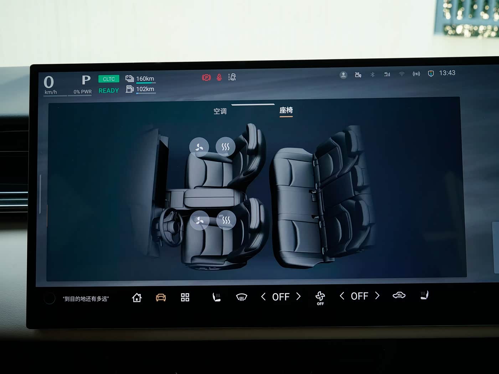Viewport: 499px width, 374px height.
Task: Open the user profile avatar icon
Action: tap(343, 75)
